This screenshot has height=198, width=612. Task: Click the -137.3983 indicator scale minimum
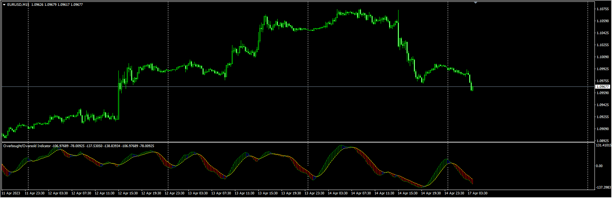pos(603,187)
